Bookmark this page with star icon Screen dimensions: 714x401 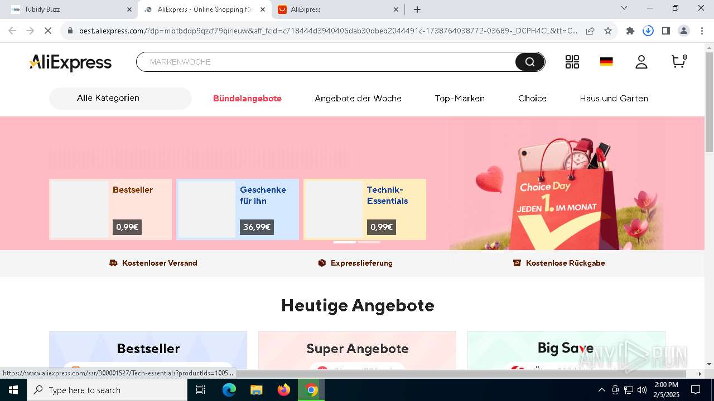click(x=608, y=31)
